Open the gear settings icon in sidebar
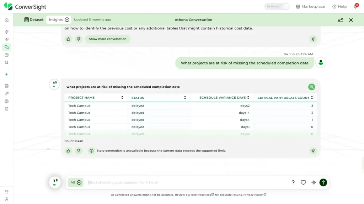The height and width of the screenshot is (204, 364). pos(6,101)
